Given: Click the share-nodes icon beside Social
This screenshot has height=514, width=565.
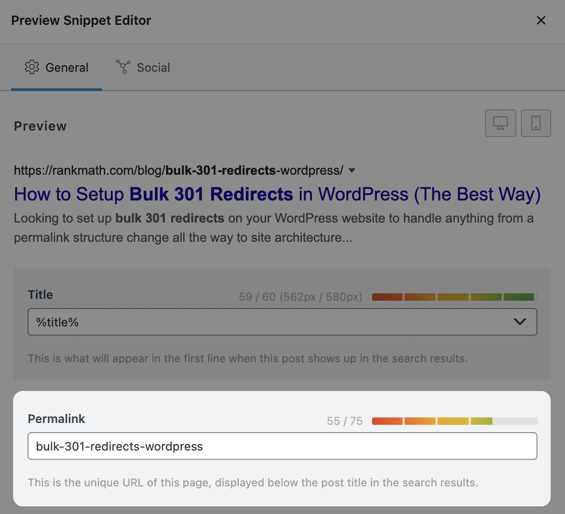Looking at the screenshot, I should (123, 67).
